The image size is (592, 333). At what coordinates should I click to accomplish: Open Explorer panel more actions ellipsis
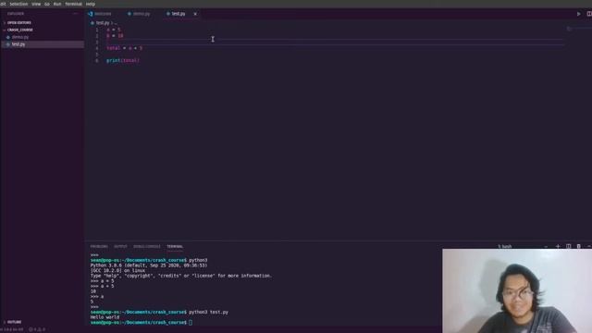click(x=75, y=14)
